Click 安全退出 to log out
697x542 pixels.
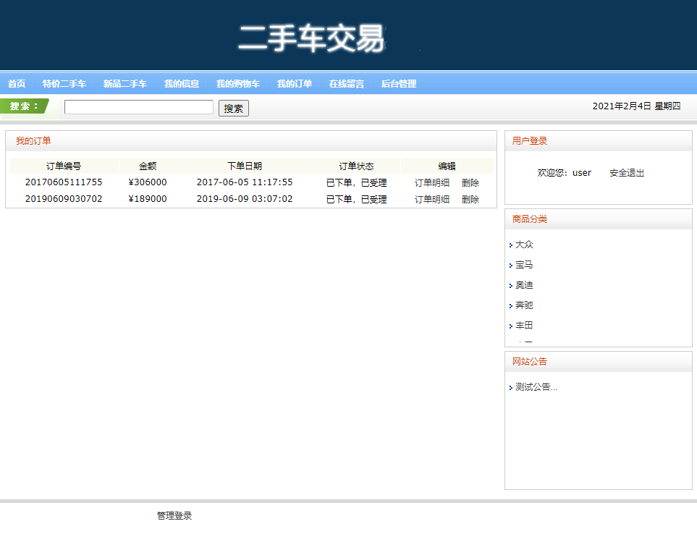click(x=625, y=172)
